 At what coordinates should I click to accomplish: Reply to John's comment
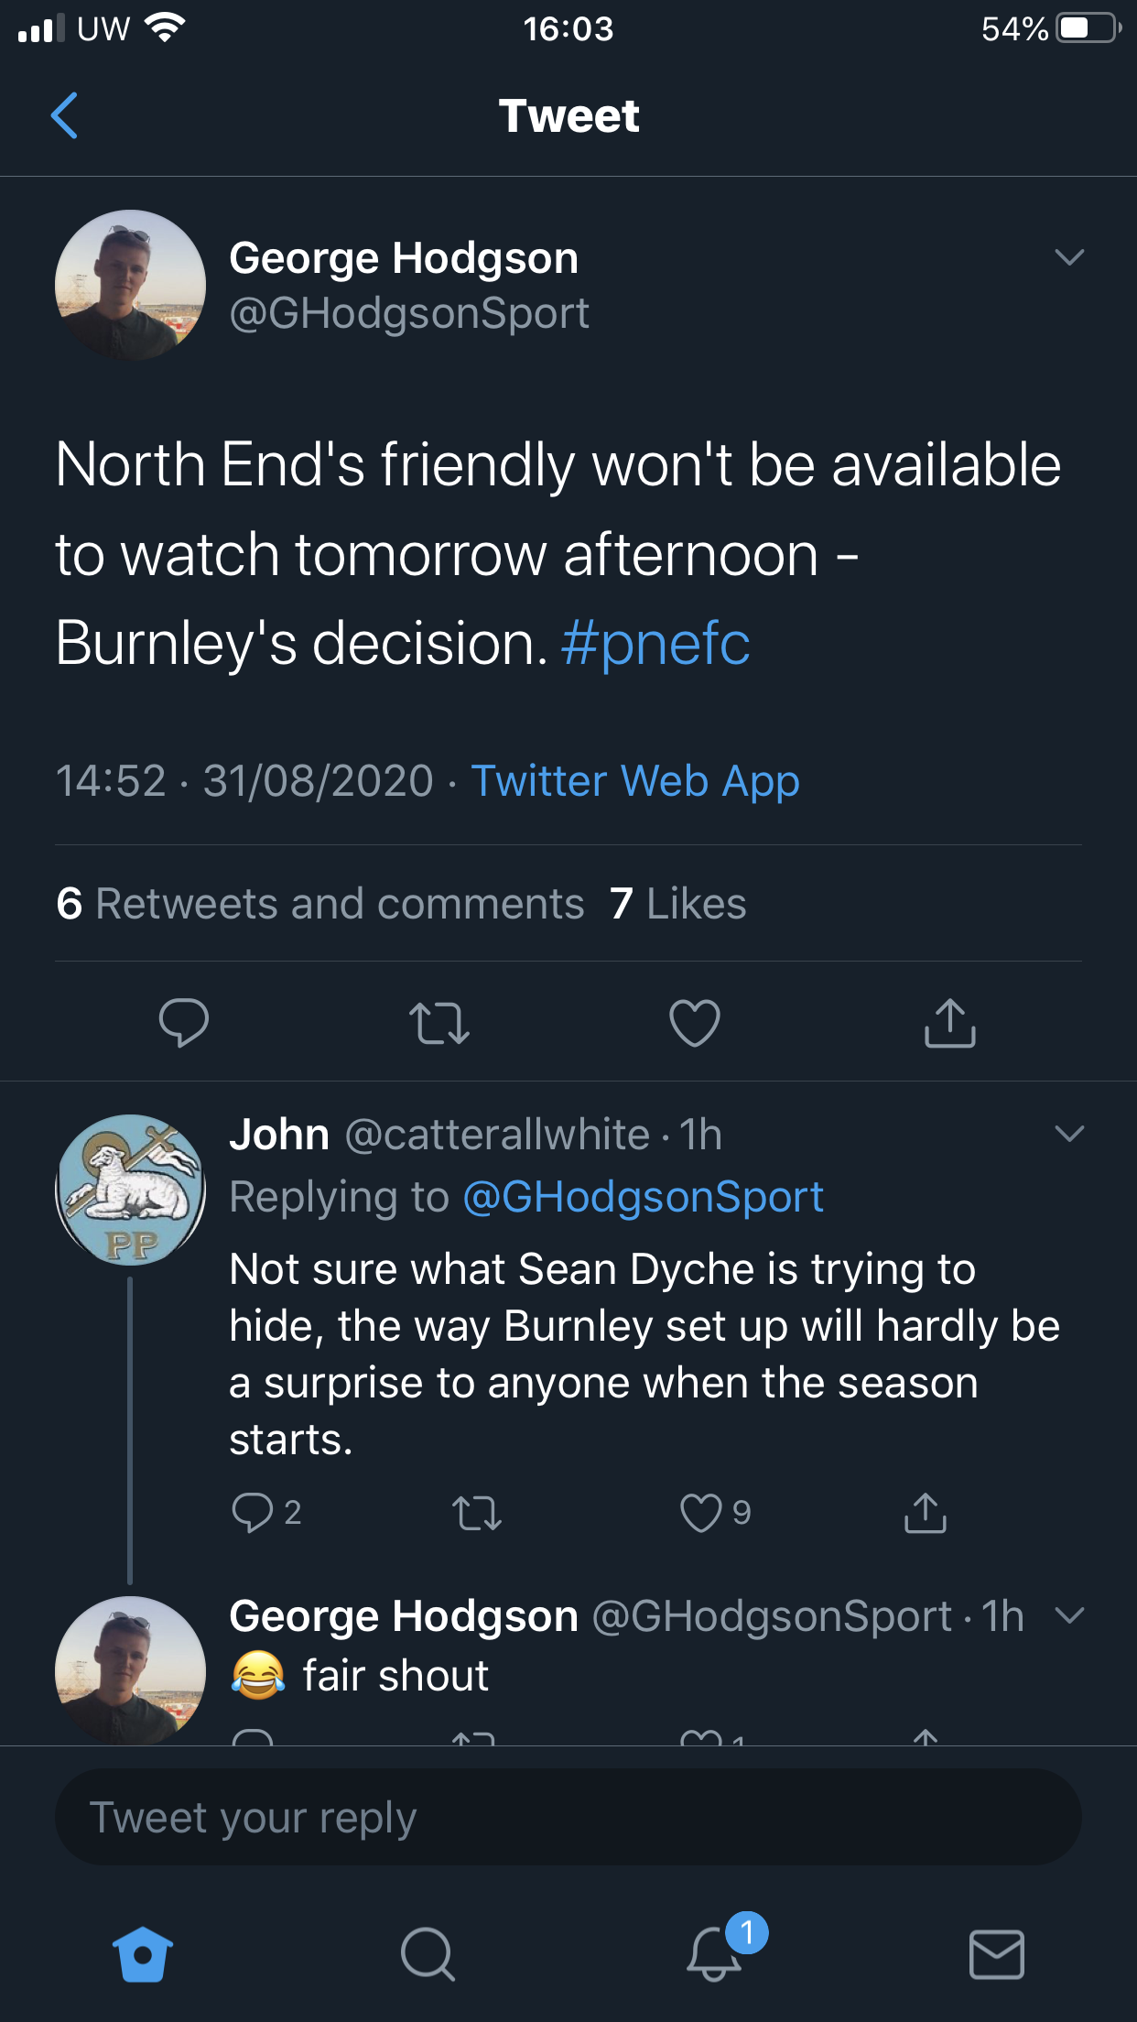(x=253, y=1513)
